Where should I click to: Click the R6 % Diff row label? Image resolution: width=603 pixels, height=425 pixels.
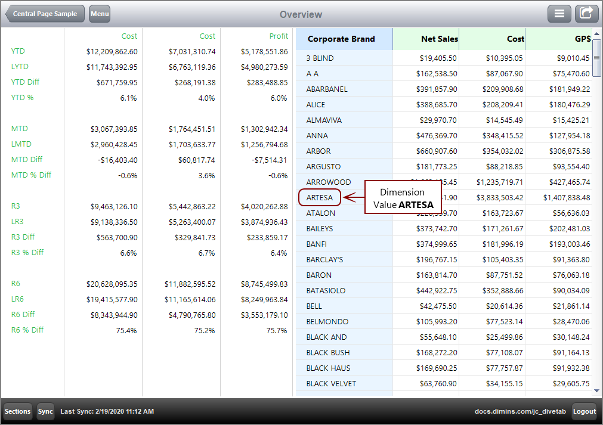[x=27, y=330]
